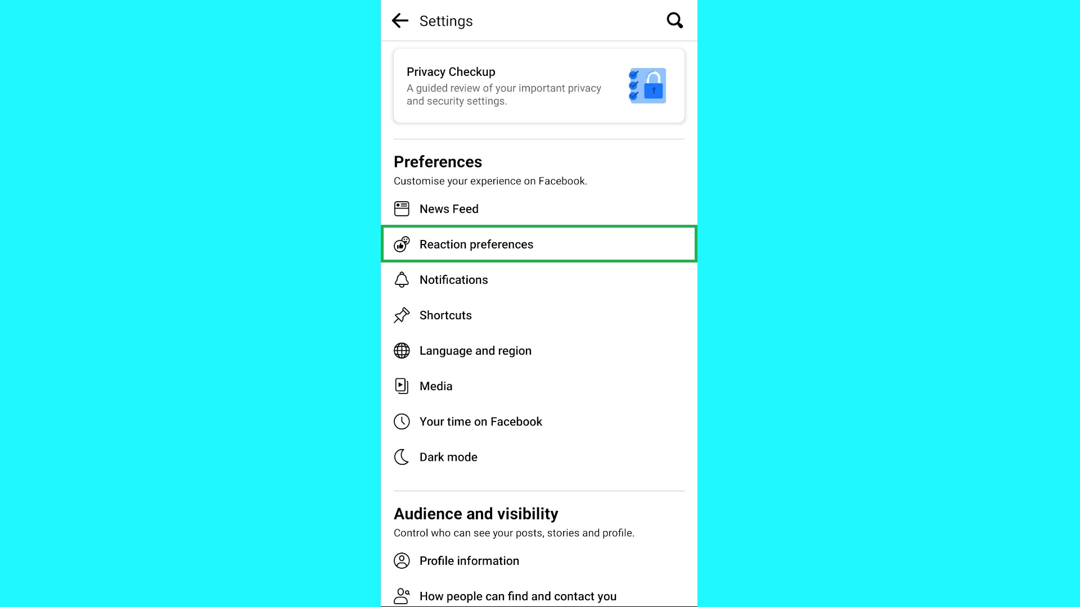Open Privacy Checkup guided review
1080x607 pixels.
pos(539,85)
